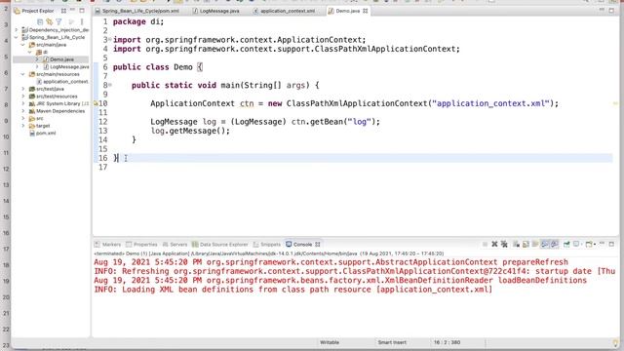Maximize the Project Explorer panel
The image size is (624, 351).
(82, 11)
